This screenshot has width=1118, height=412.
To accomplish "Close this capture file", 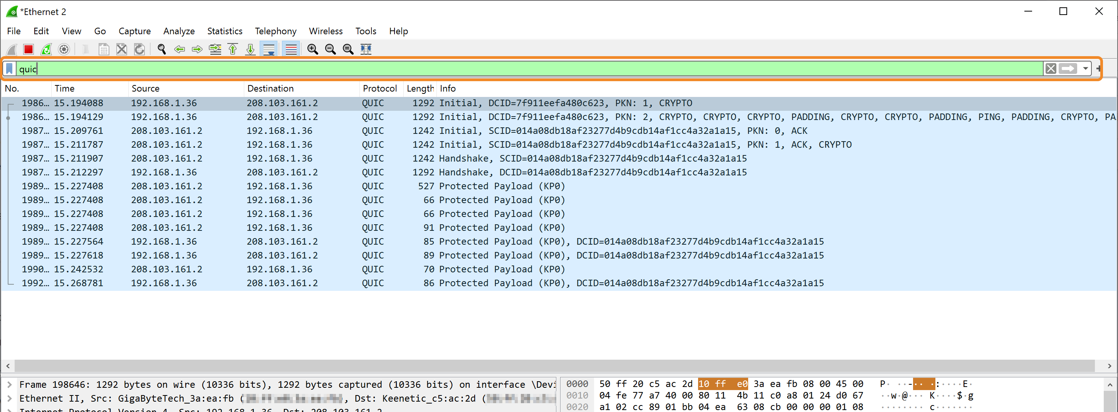I will [x=121, y=49].
